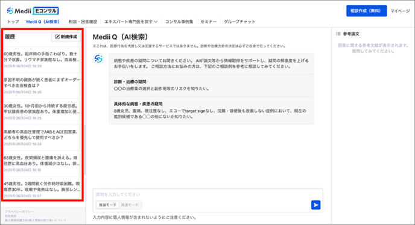This screenshot has width=415, height=225.
Task: Open the トップ tab
Action: pos(13,22)
